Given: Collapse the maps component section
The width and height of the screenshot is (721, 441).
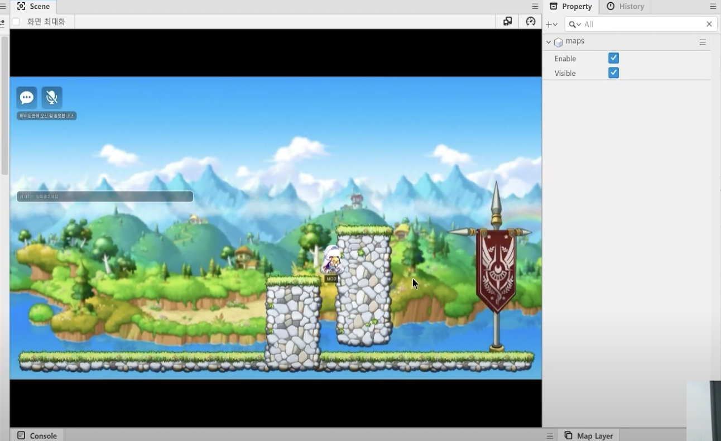Looking at the screenshot, I should (549, 42).
